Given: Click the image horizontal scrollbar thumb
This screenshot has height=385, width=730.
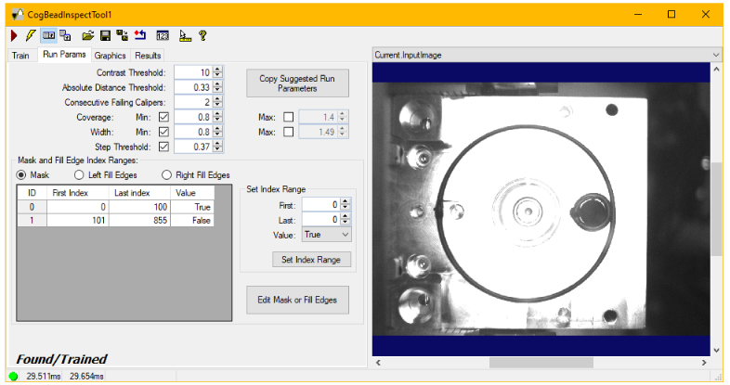Looking at the screenshot, I should (541, 363).
